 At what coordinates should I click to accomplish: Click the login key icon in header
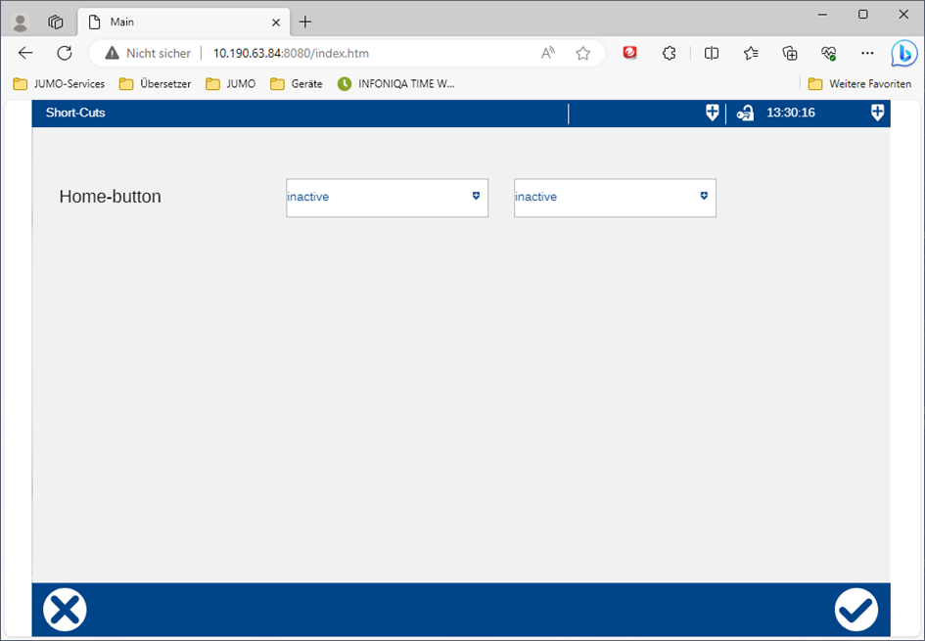point(745,114)
